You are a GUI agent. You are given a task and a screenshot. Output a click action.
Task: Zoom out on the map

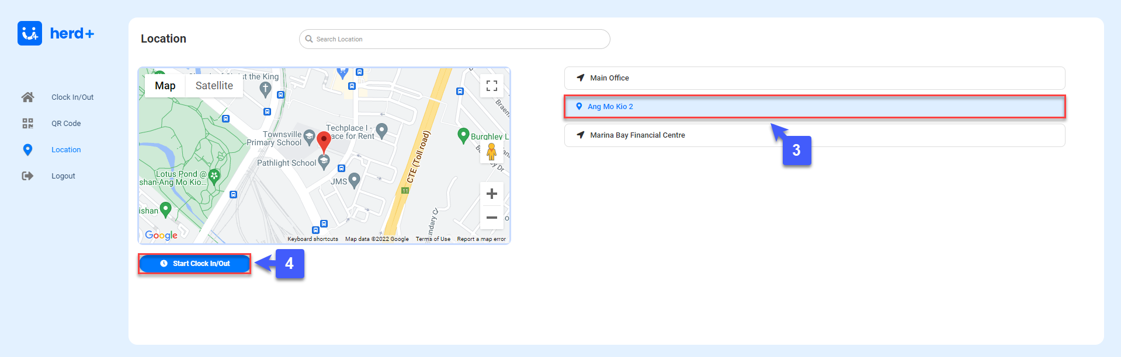click(492, 218)
